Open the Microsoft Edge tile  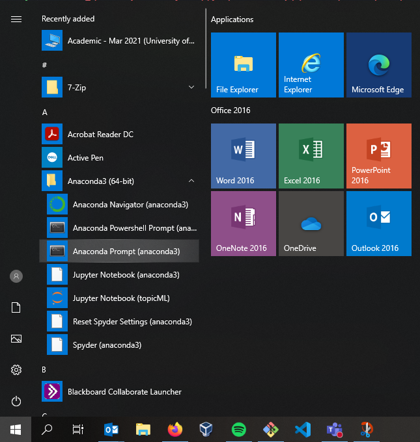379,65
